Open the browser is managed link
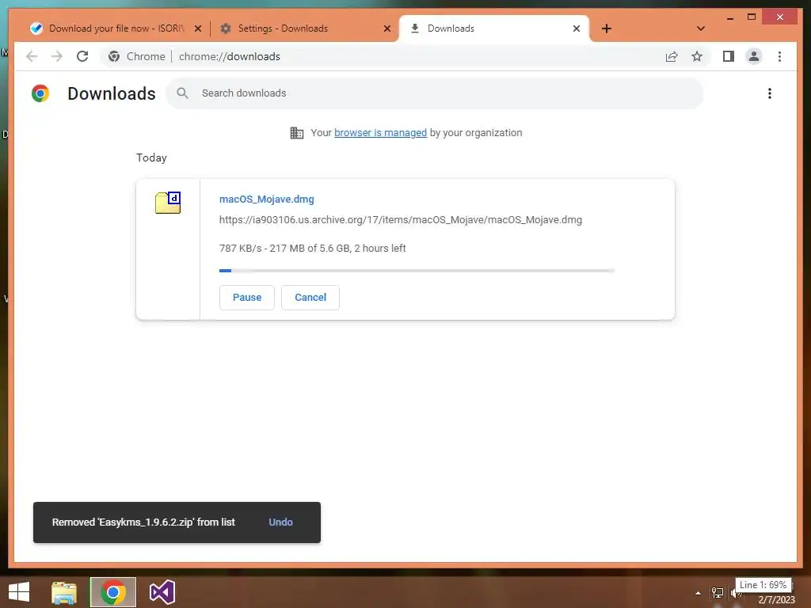811x608 pixels. tap(380, 133)
